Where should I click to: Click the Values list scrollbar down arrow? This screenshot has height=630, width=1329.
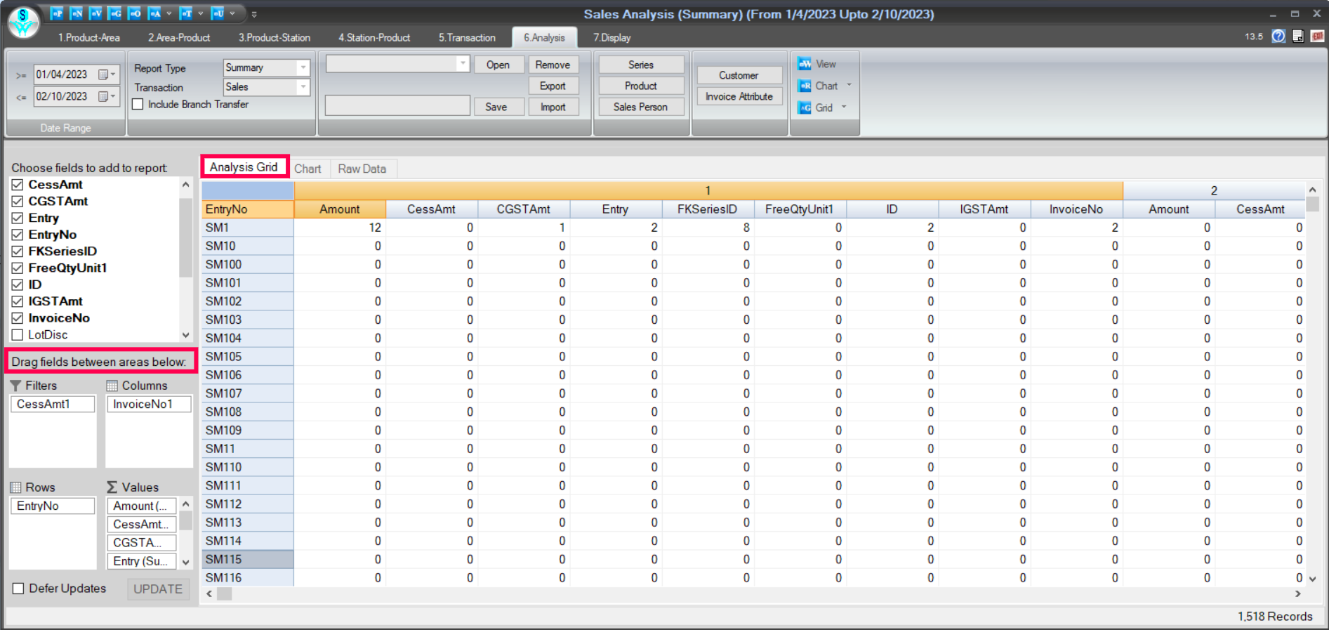pos(186,562)
